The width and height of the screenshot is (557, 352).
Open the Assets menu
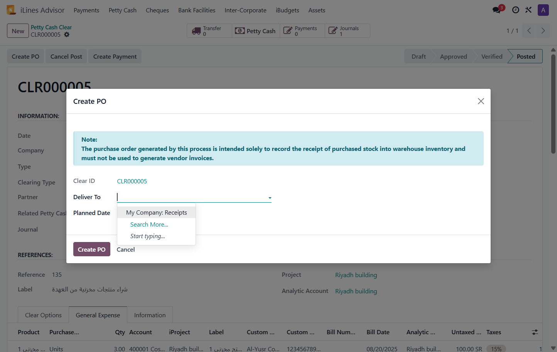(x=317, y=10)
